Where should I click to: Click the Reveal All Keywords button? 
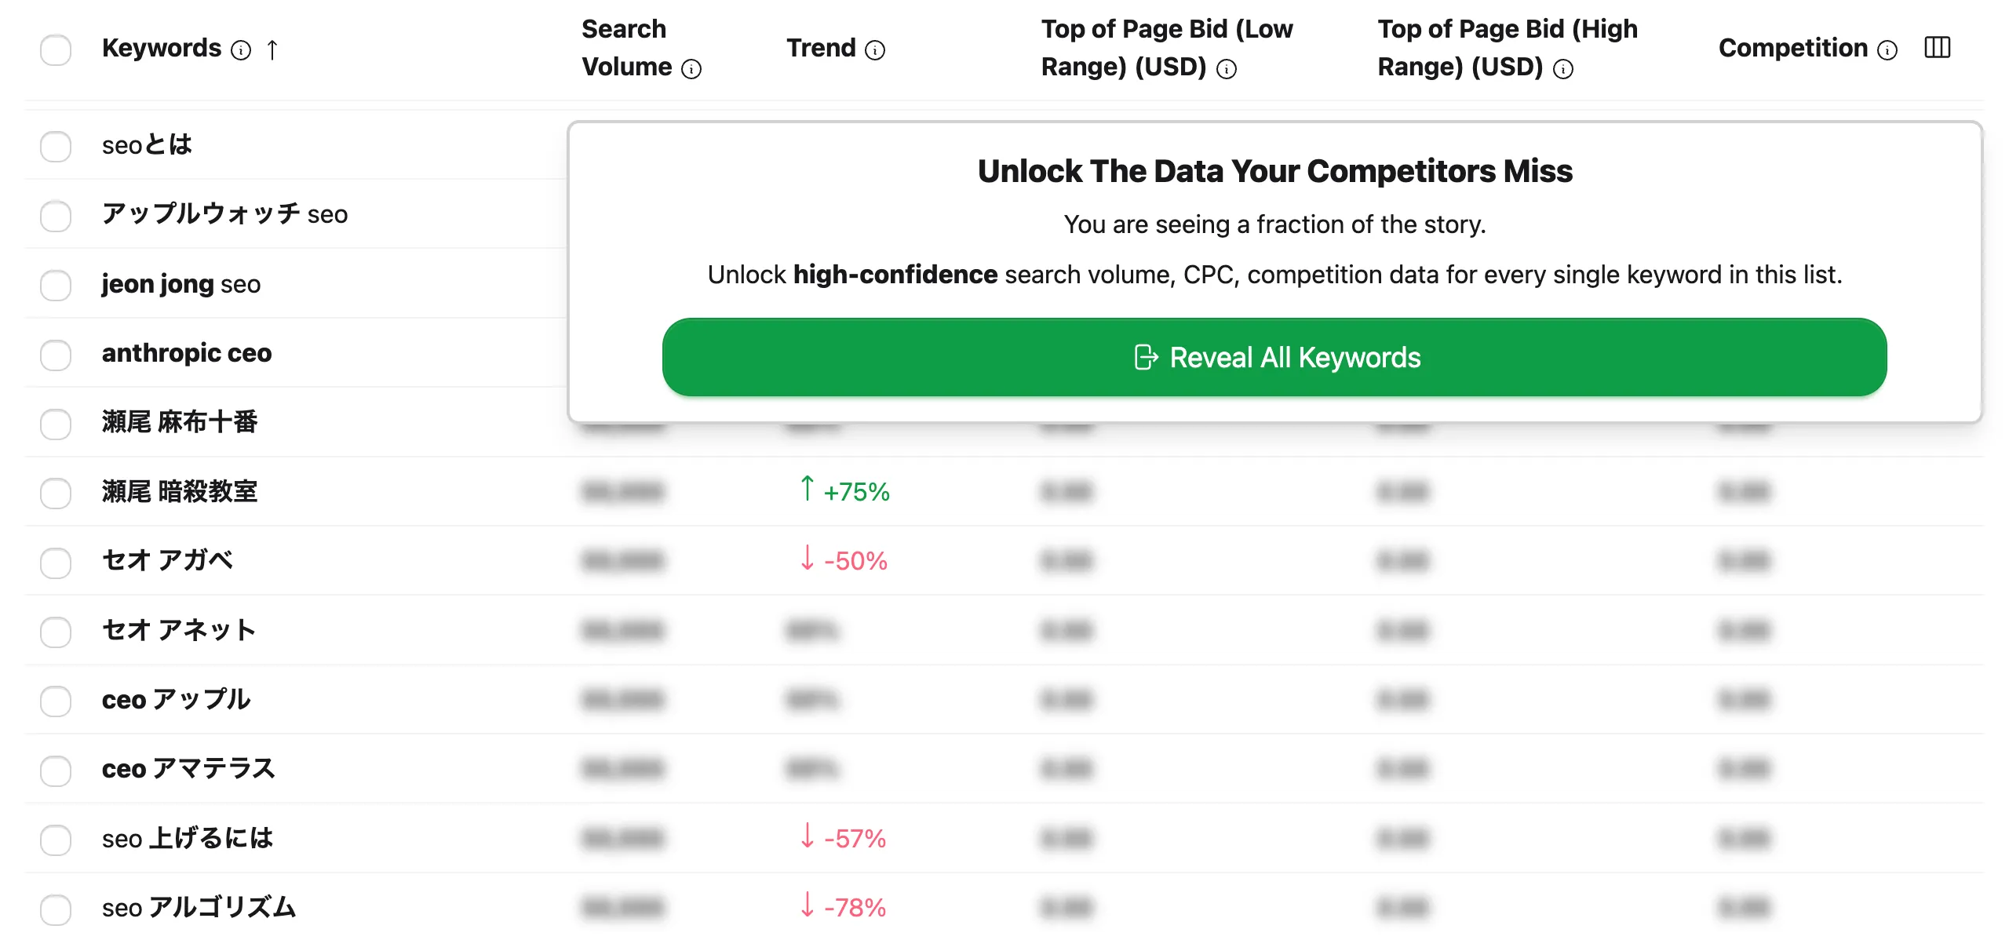pyautogui.click(x=1274, y=357)
